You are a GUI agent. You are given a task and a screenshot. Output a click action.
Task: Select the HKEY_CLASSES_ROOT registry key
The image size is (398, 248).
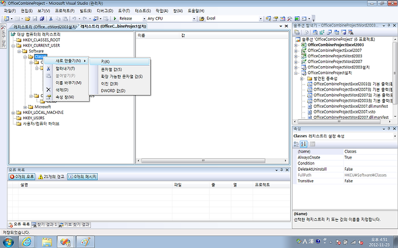(x=41, y=40)
